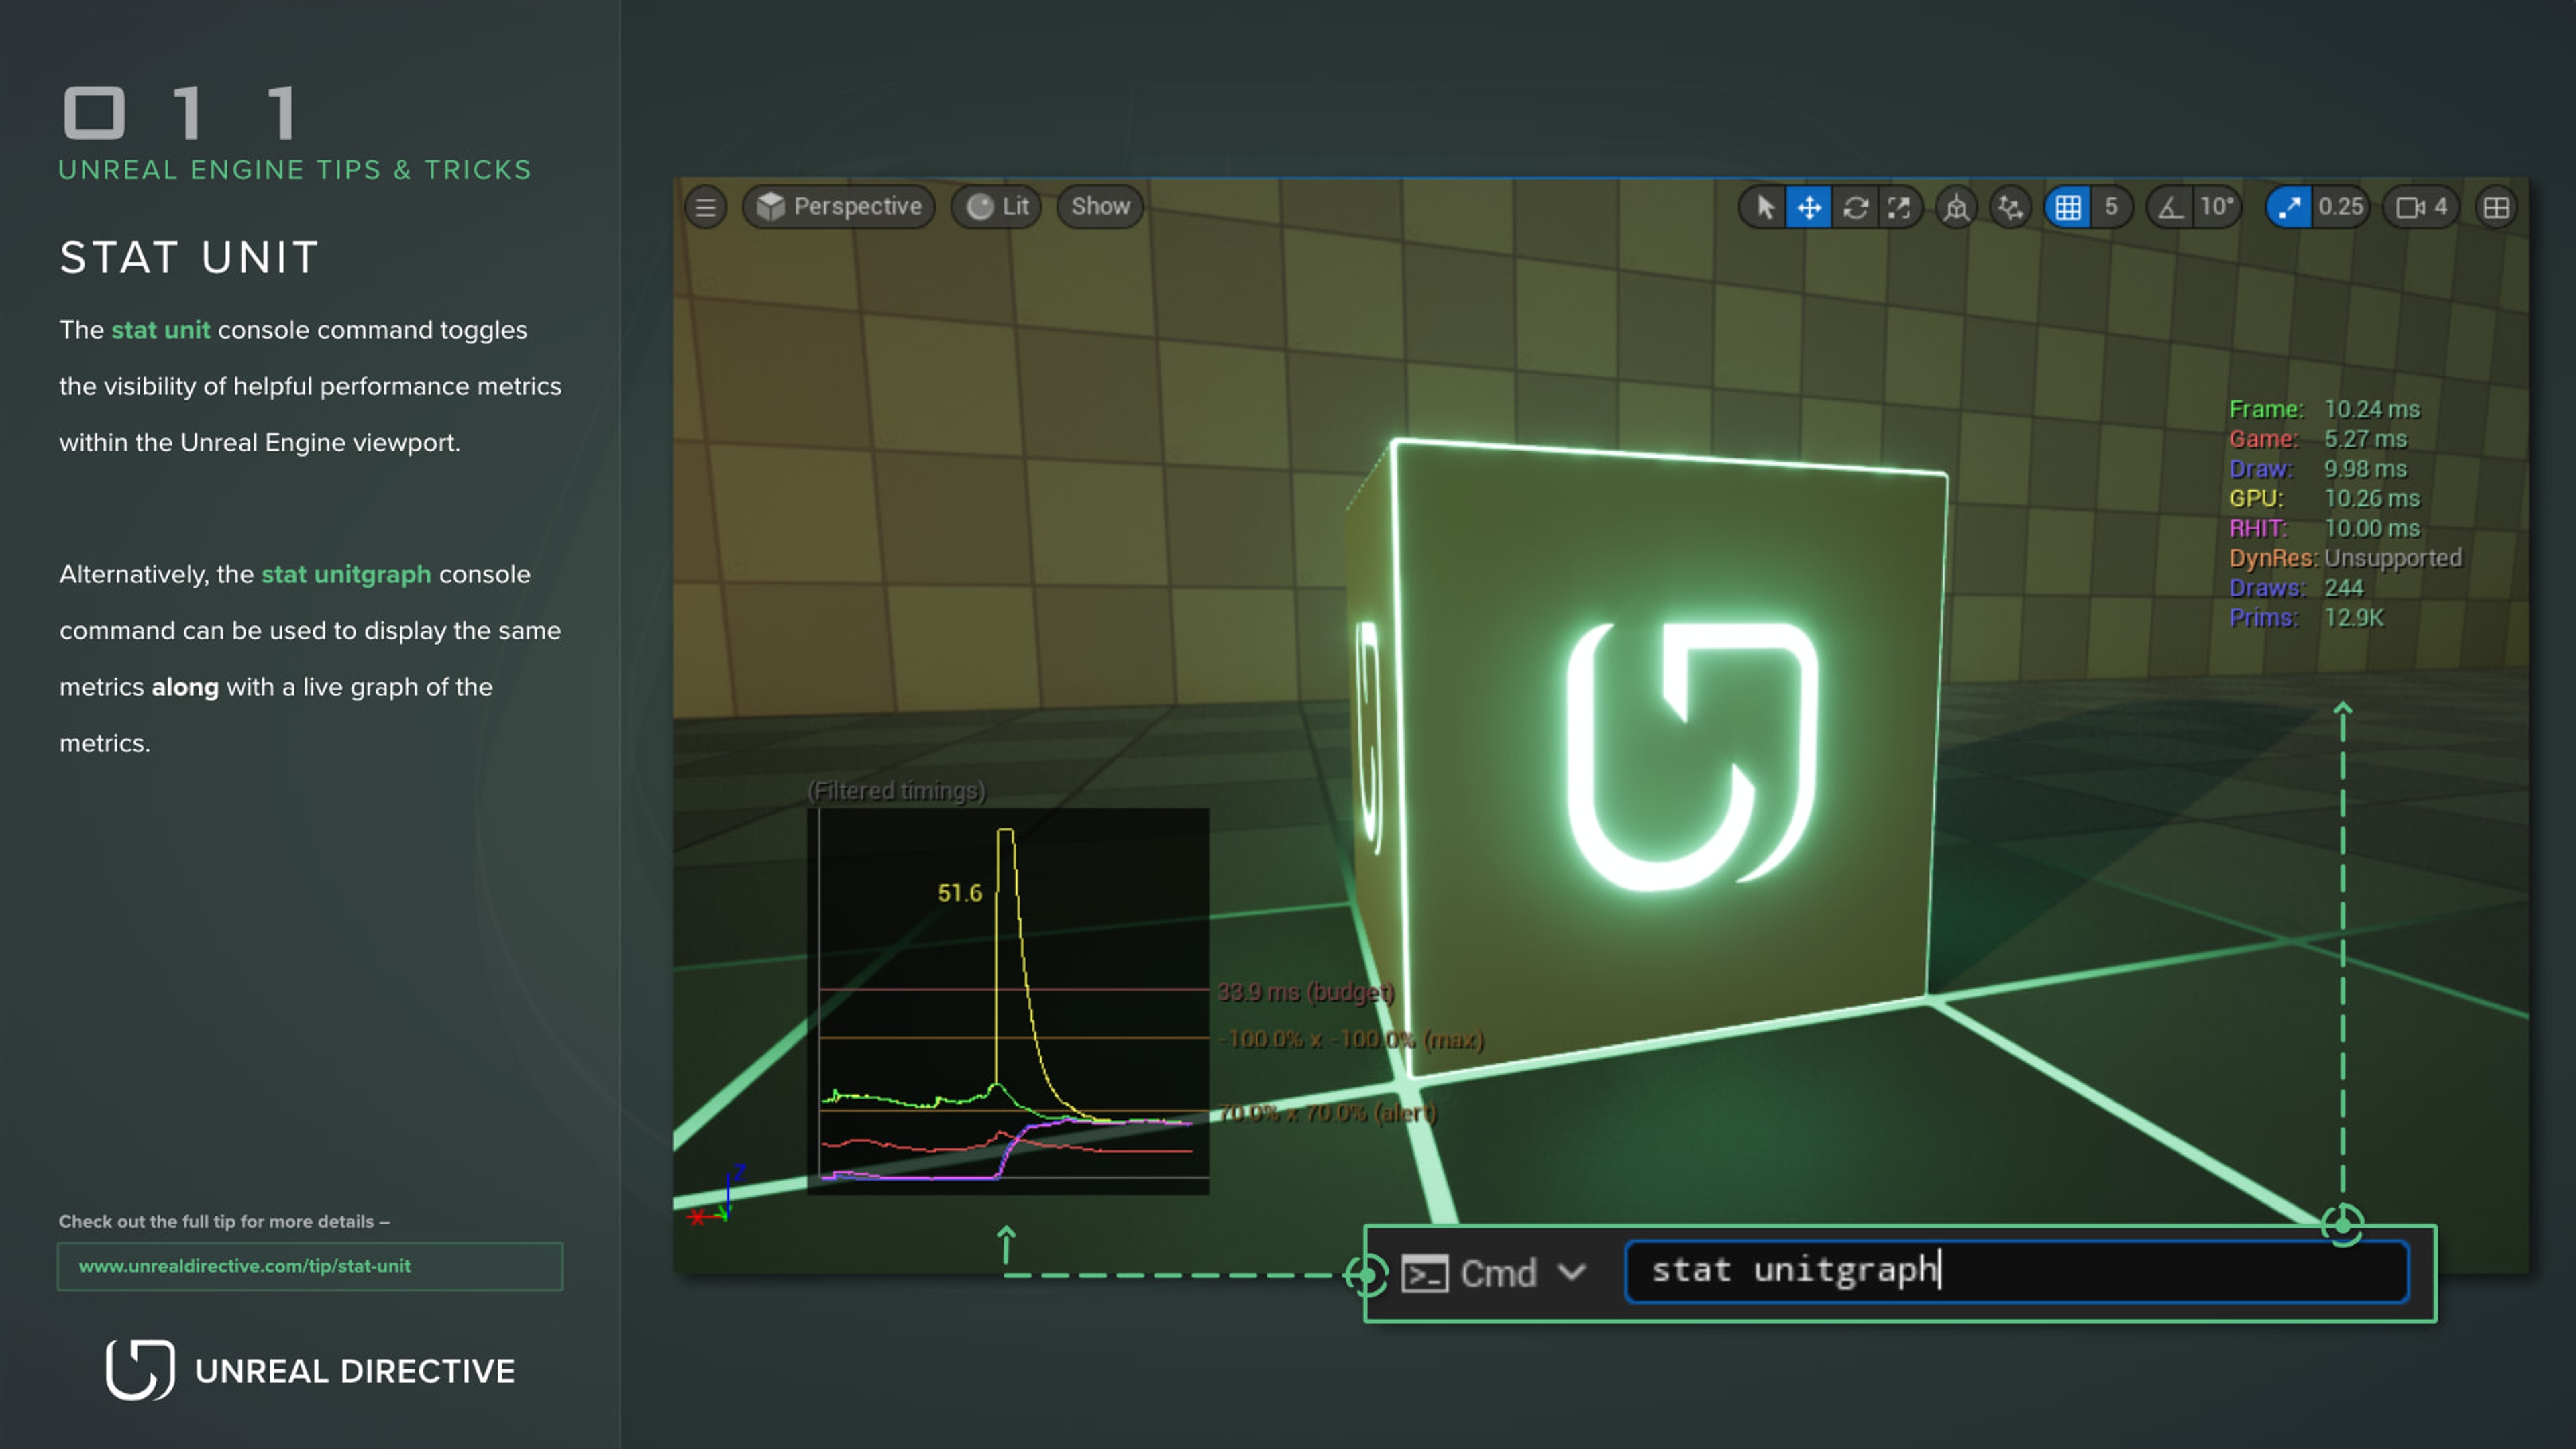The height and width of the screenshot is (1449, 2576).
Task: Open the grid snap size 5 dropdown
Action: point(2111,207)
